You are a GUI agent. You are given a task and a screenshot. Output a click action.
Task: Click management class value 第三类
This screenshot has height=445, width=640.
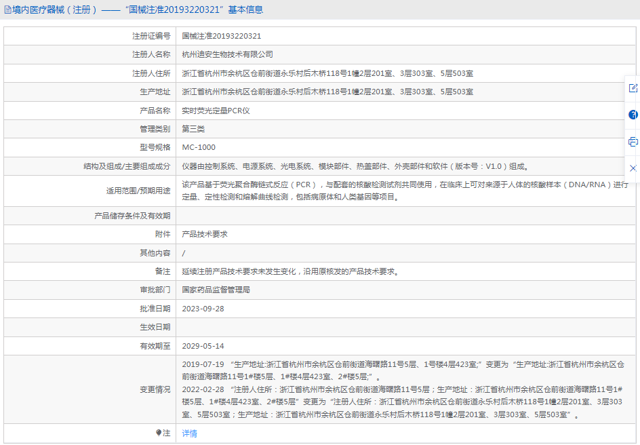pos(193,129)
